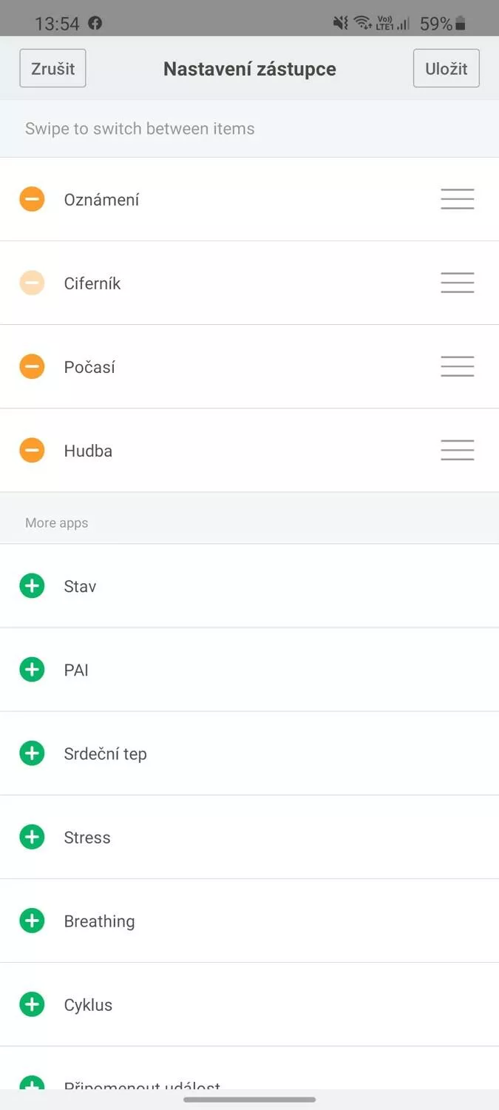Save changes with the Uložit button
This screenshot has width=499, height=1110.
[447, 68]
